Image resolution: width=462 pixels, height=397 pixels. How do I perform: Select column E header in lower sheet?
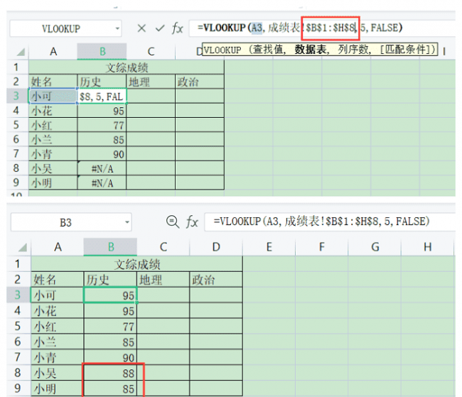pyautogui.click(x=269, y=247)
